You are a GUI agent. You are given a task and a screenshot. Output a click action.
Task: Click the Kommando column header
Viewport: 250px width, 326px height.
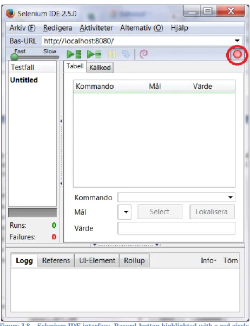click(110, 86)
